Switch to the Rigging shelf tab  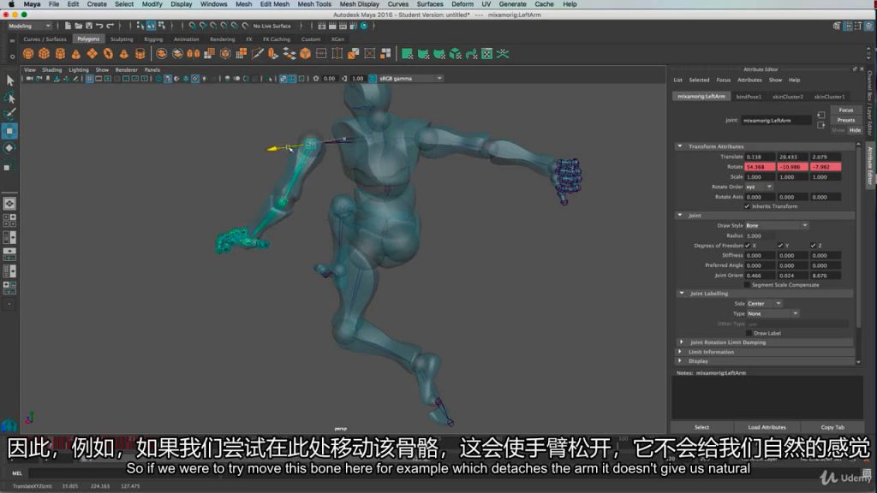153,39
